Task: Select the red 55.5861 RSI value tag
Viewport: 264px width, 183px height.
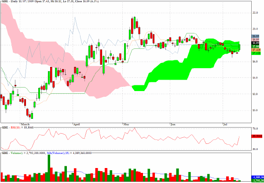Action: pos(257,136)
